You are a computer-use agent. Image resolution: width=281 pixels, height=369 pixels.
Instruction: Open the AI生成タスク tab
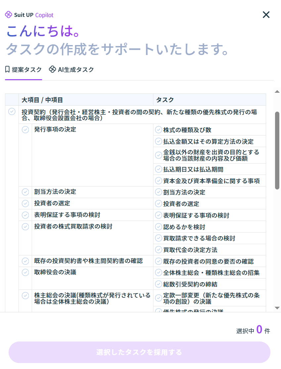[71, 70]
